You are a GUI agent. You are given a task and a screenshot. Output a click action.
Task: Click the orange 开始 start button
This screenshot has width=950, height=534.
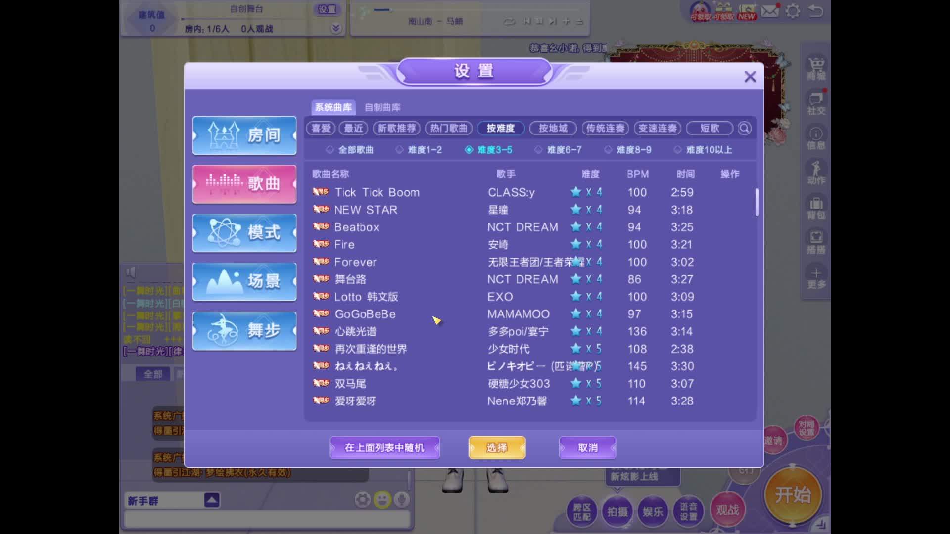coord(793,495)
